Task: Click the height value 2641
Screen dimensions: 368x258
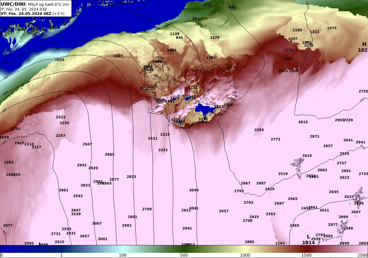Action: (348, 140)
